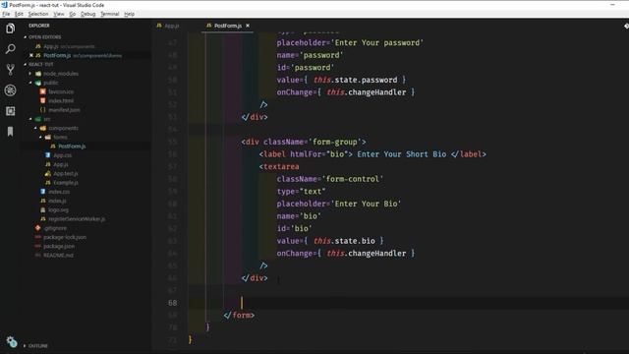Open Example.js in the explorer
This screenshot has width=629, height=354.
tap(66, 183)
